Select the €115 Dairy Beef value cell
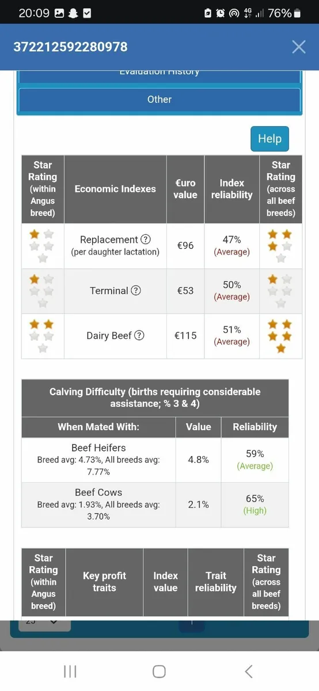 (185, 336)
